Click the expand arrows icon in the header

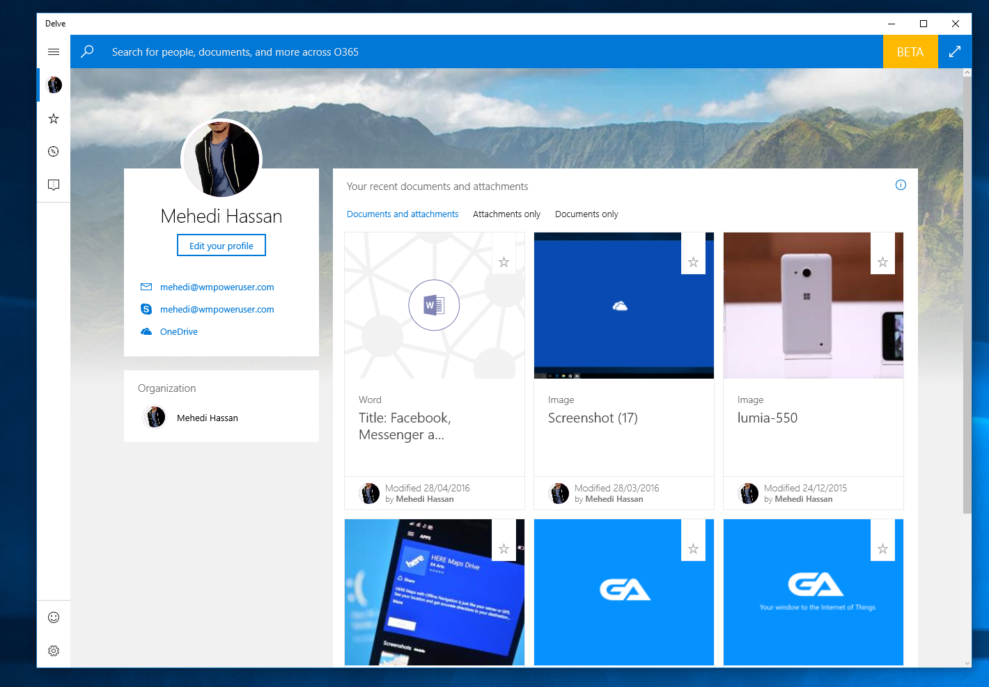[x=955, y=52]
